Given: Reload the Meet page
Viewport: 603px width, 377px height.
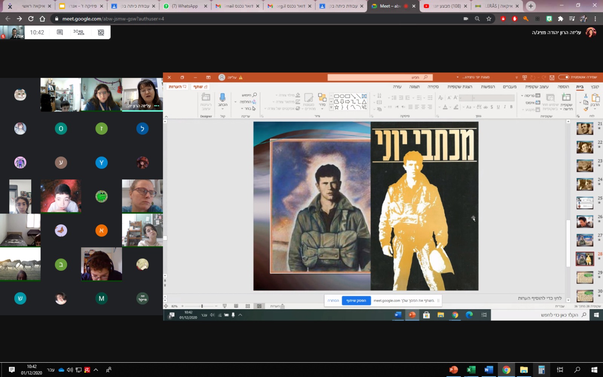Looking at the screenshot, I should [31, 18].
